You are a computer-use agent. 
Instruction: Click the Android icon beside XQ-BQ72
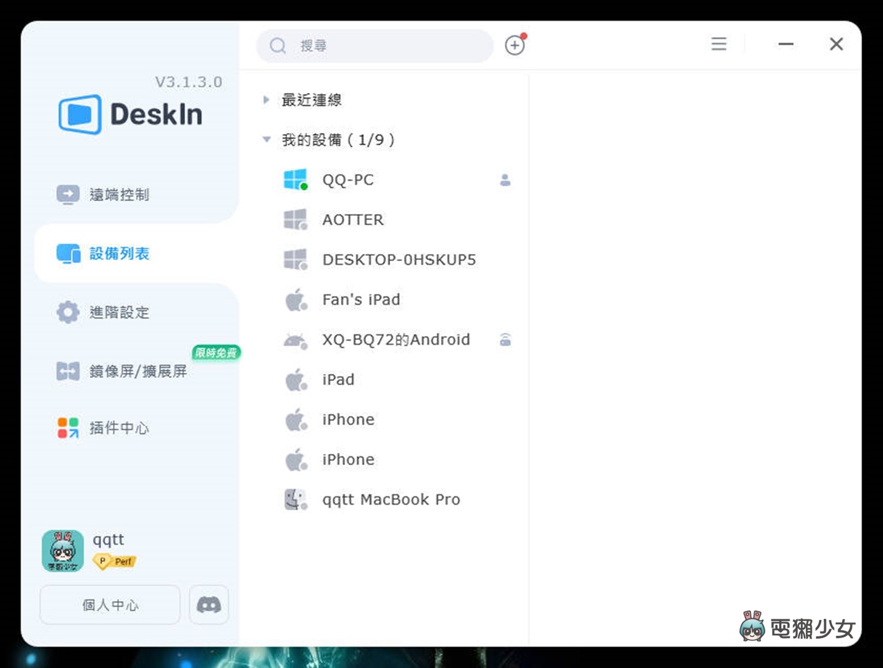point(296,340)
